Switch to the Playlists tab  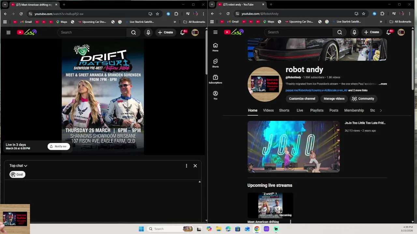(x=317, y=110)
